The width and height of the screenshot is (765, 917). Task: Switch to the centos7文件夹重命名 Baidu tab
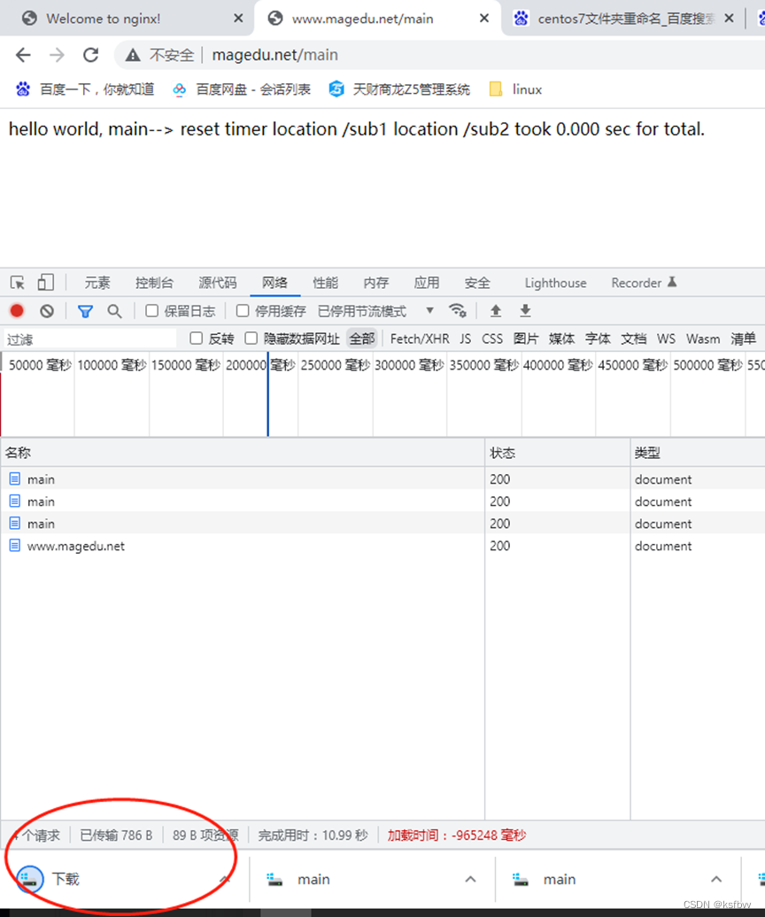click(614, 19)
